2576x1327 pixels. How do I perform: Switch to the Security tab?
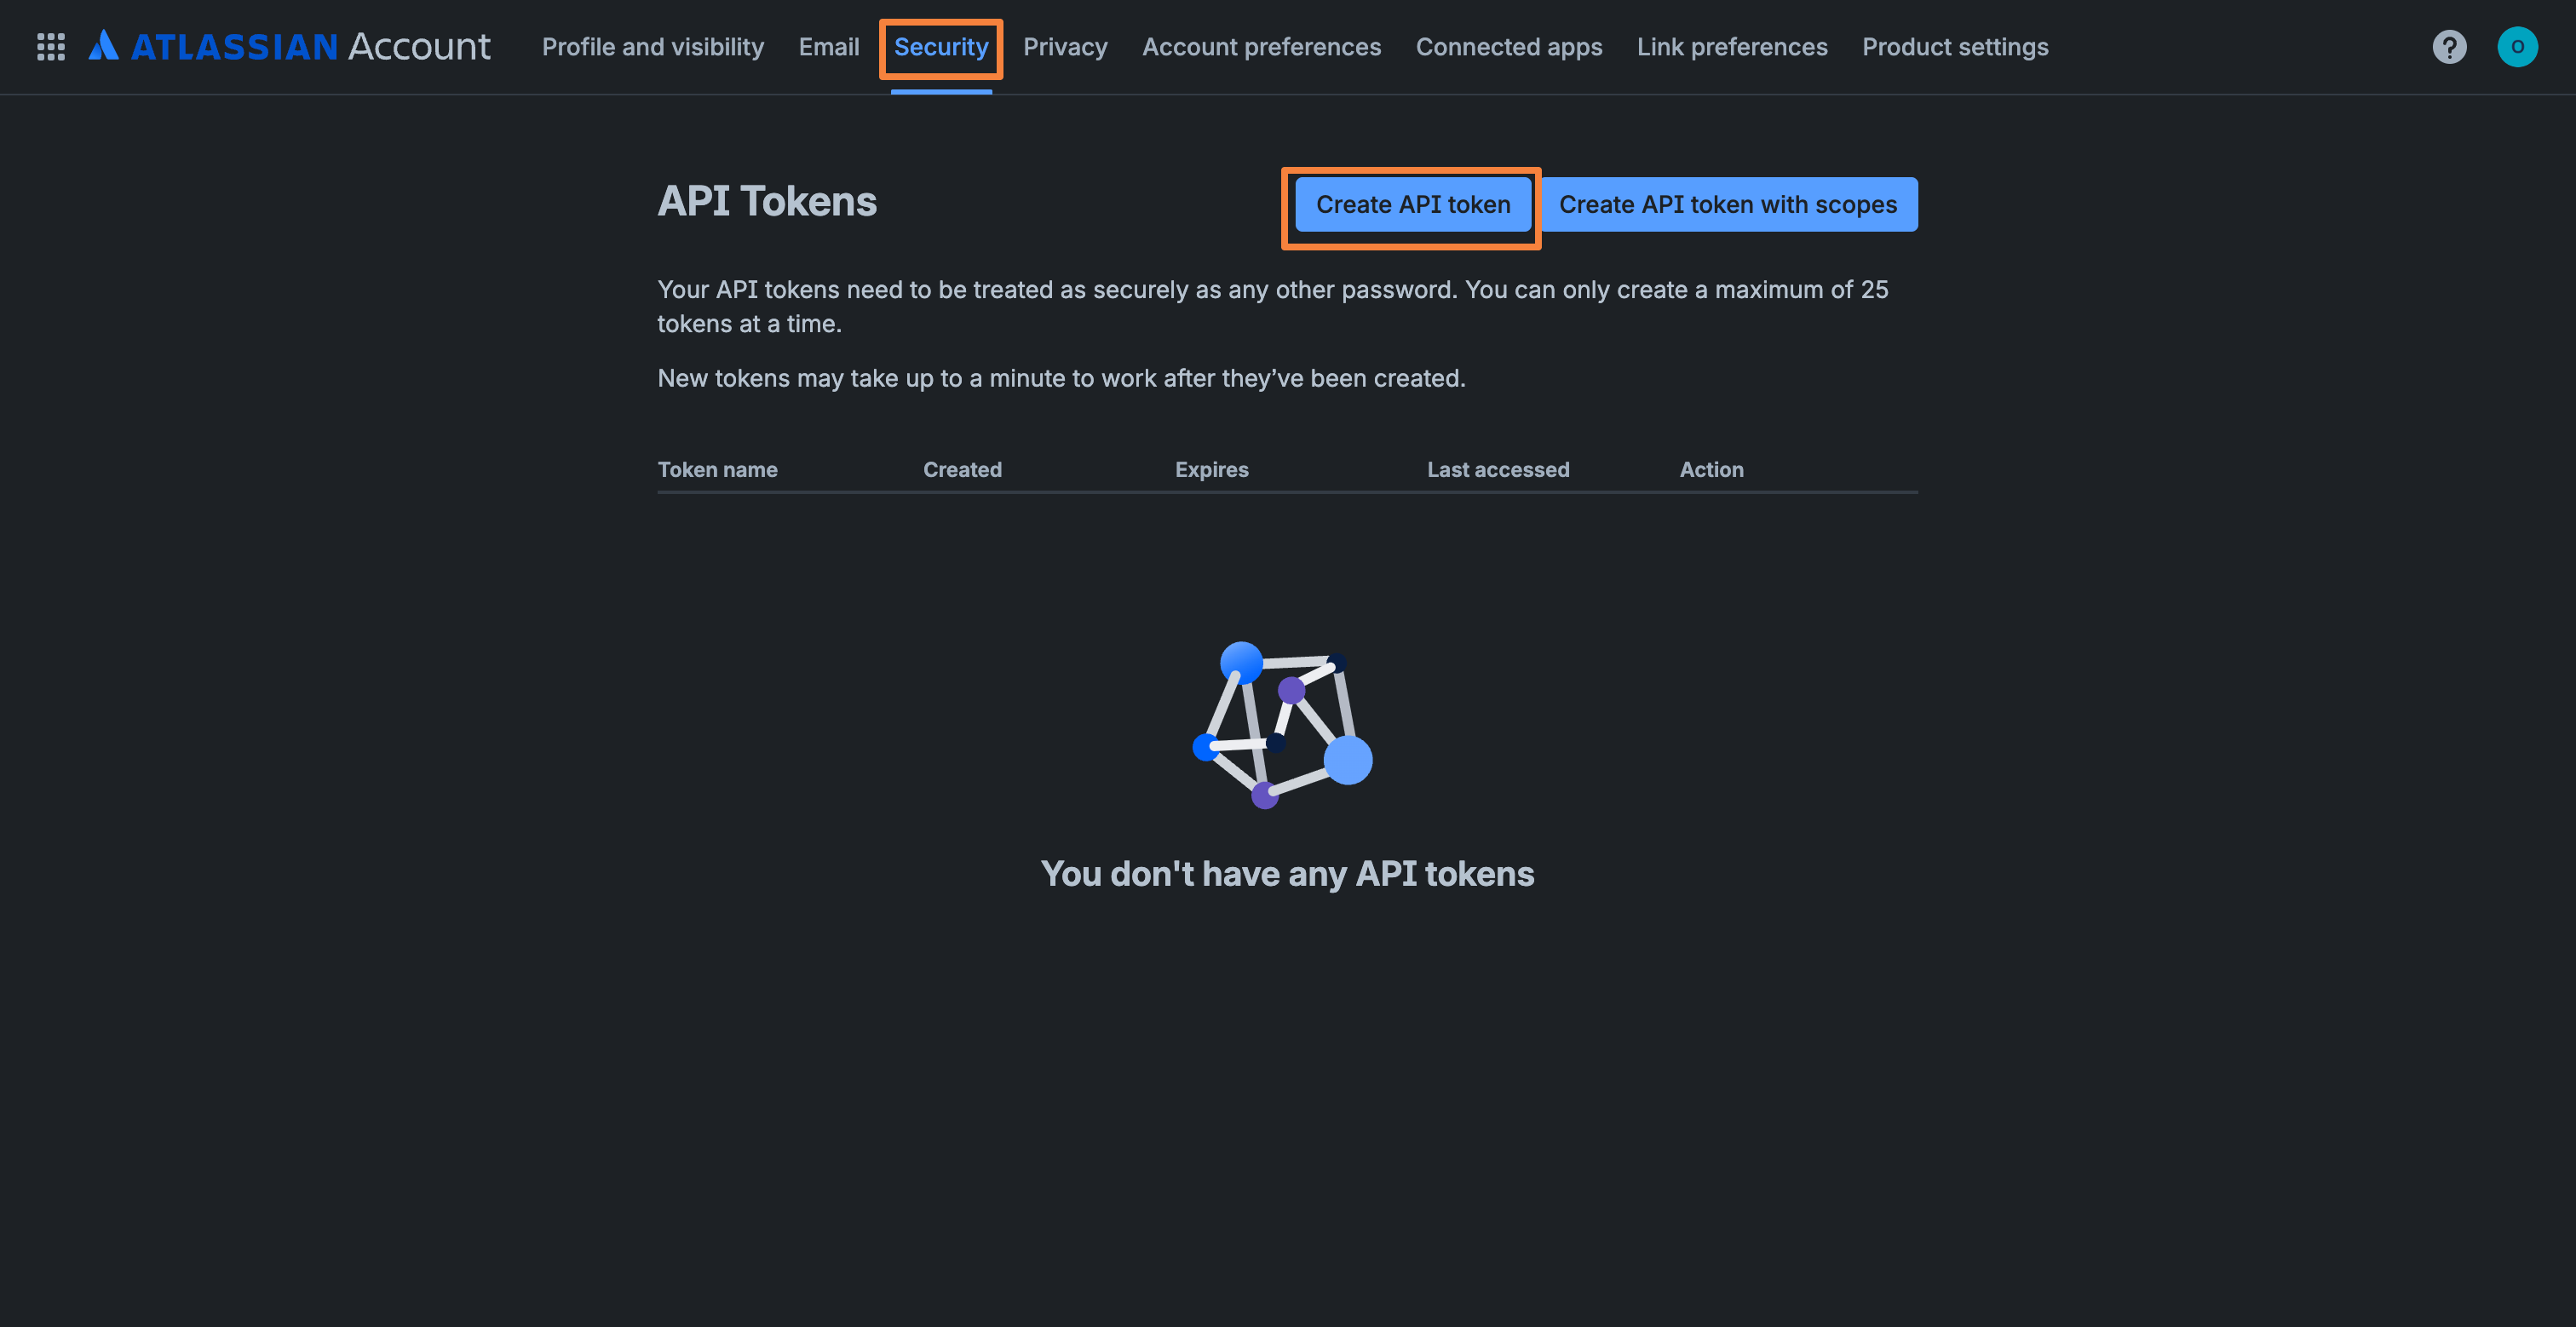pyautogui.click(x=940, y=46)
